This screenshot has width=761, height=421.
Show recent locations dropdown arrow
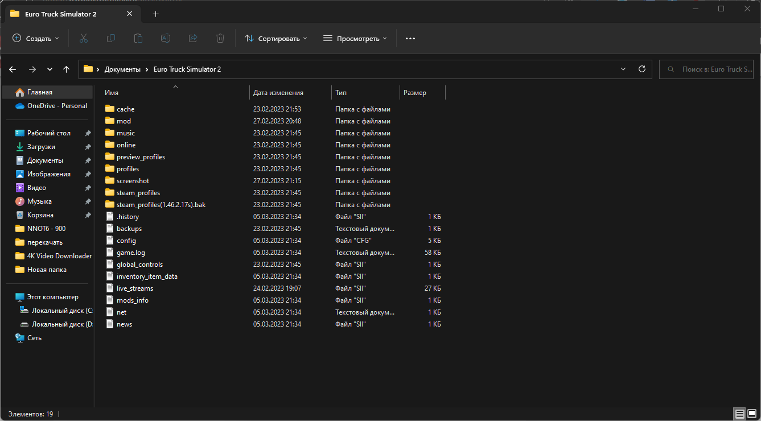pyautogui.click(x=50, y=69)
